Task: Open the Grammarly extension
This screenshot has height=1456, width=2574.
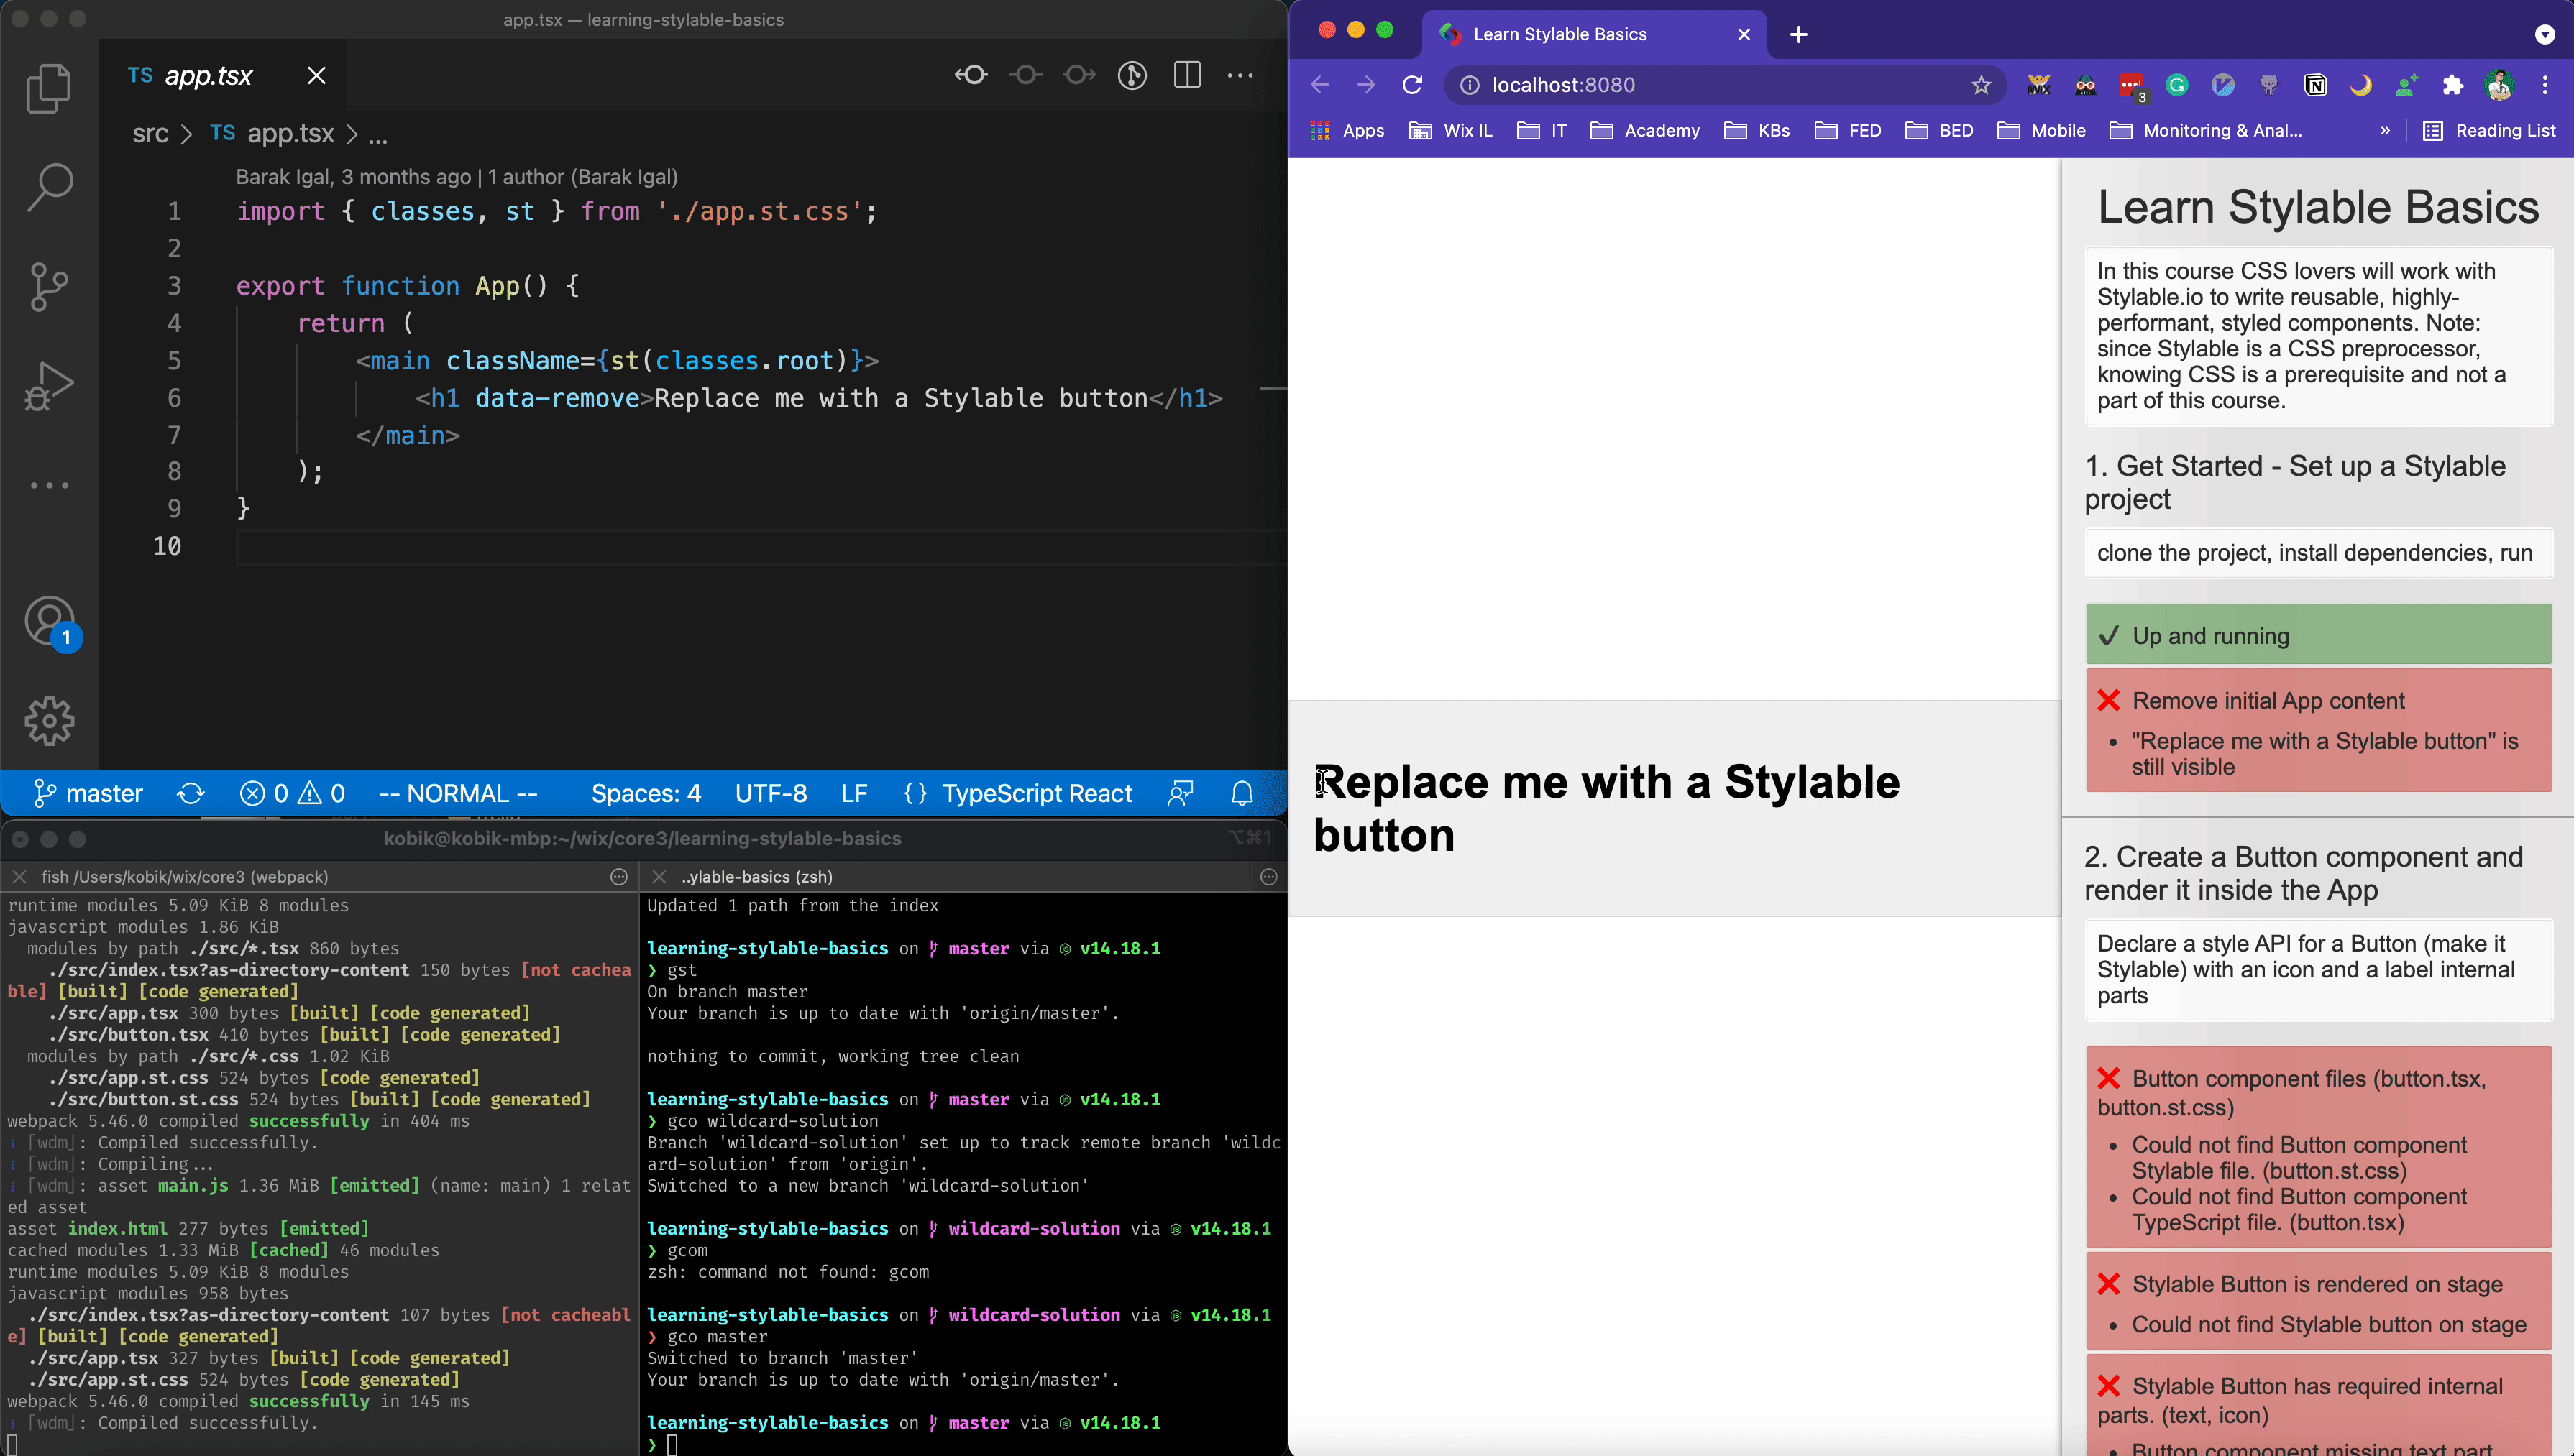Action: click(2177, 85)
